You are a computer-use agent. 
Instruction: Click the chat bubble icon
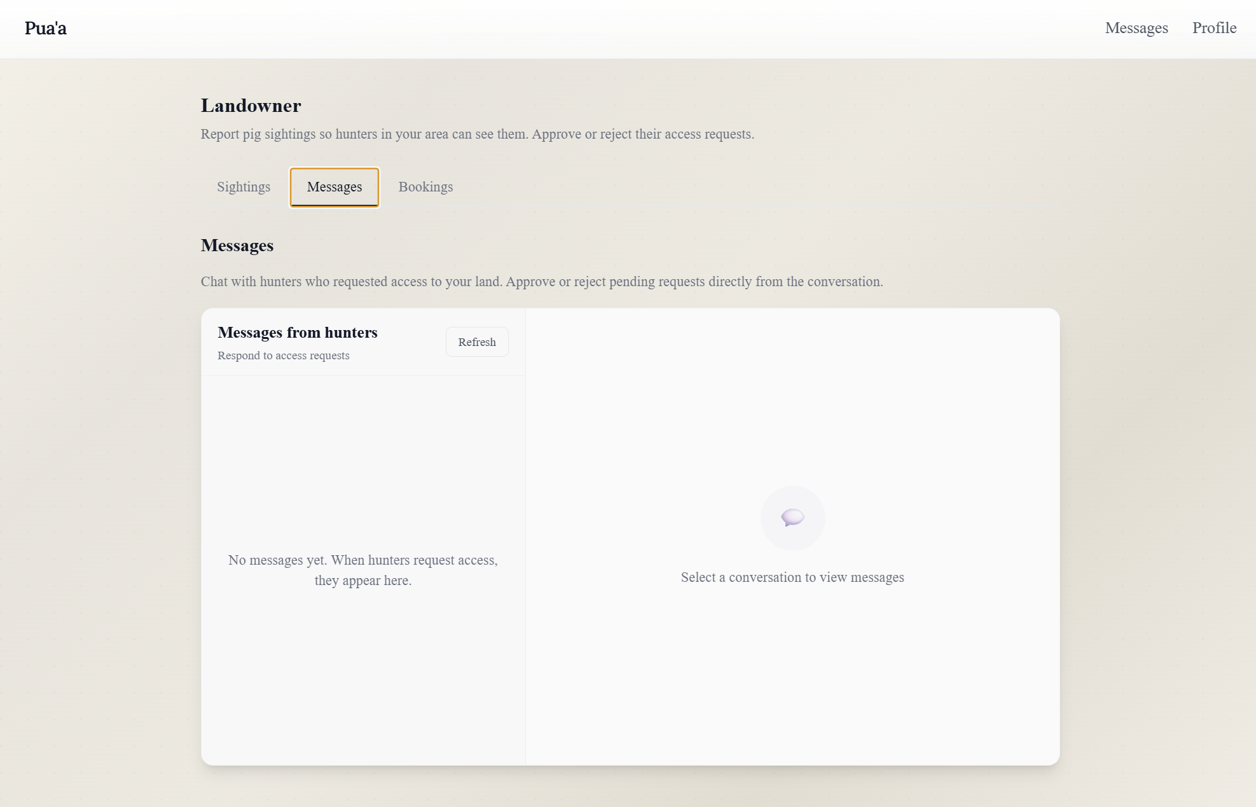pos(792,517)
